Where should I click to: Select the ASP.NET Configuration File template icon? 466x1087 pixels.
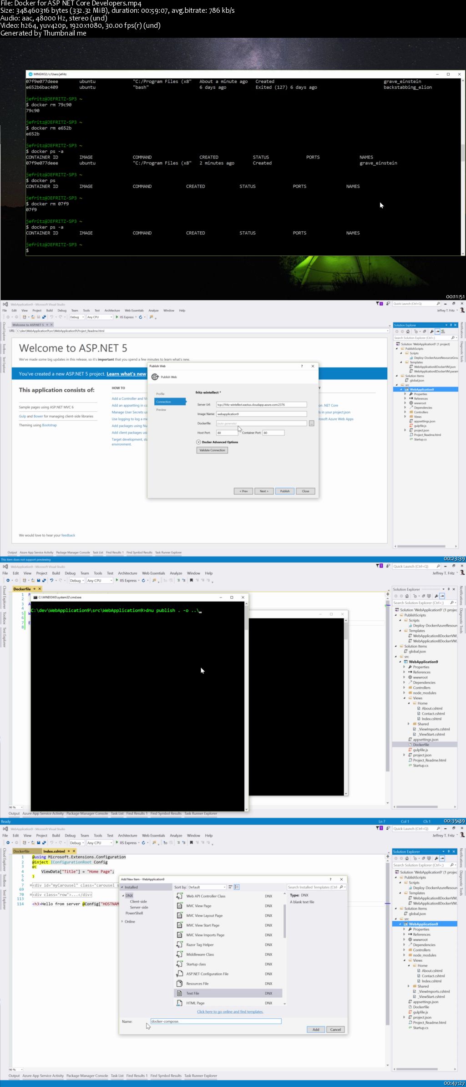pos(179,974)
